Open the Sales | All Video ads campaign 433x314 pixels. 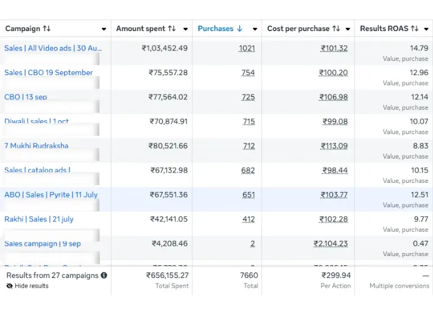point(53,48)
